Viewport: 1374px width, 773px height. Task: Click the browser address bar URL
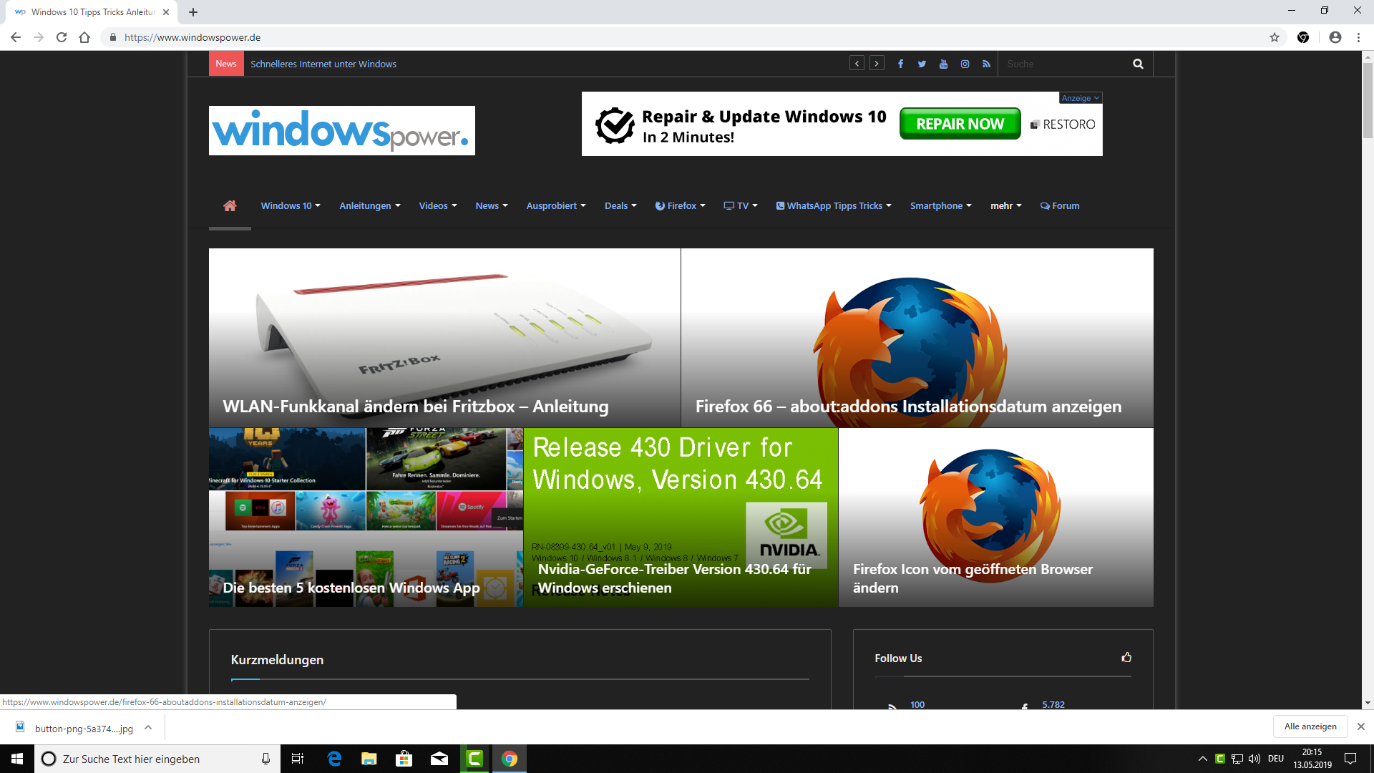point(193,37)
